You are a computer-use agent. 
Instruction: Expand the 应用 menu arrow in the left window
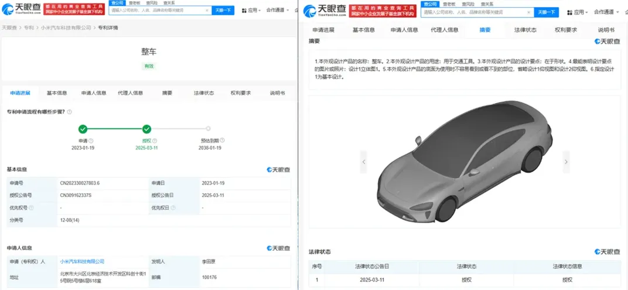point(259,11)
